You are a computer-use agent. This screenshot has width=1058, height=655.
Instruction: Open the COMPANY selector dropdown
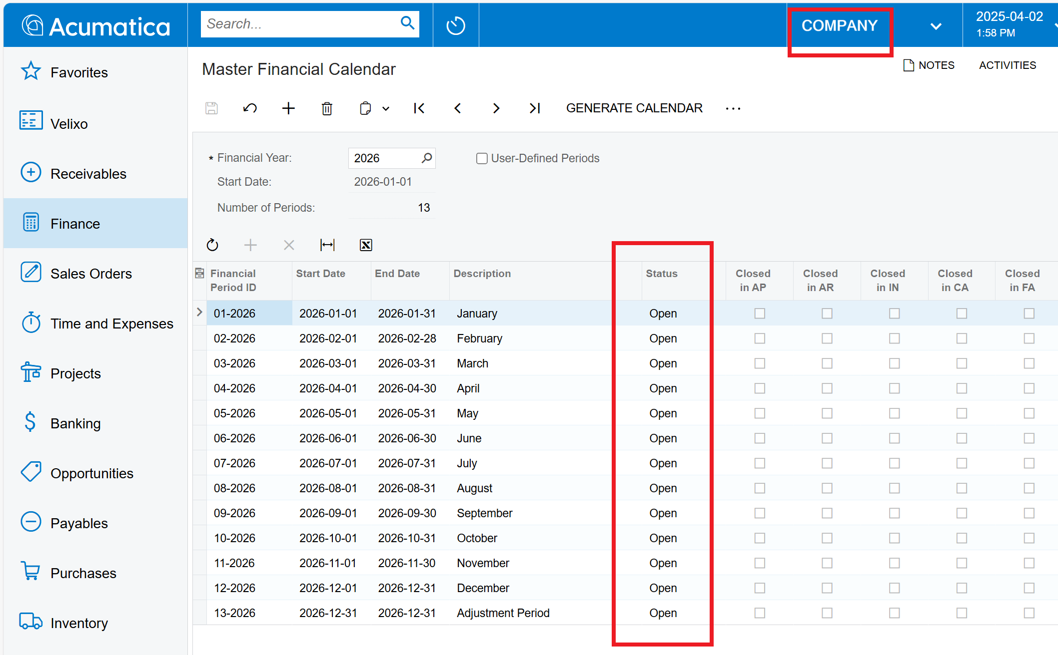[x=936, y=26]
